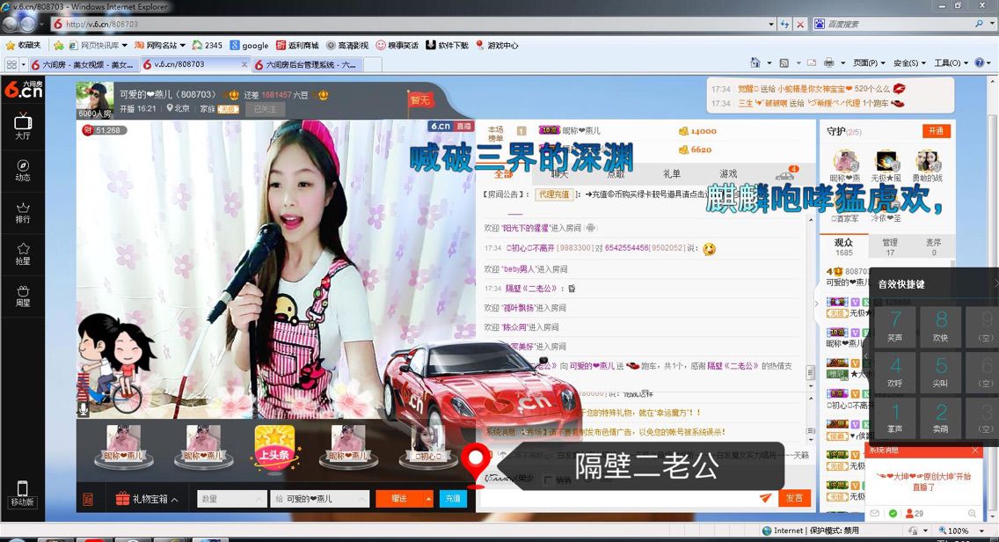Click sound effect key 7 笑声
Viewport: 999px width, 542px height.
tap(895, 326)
